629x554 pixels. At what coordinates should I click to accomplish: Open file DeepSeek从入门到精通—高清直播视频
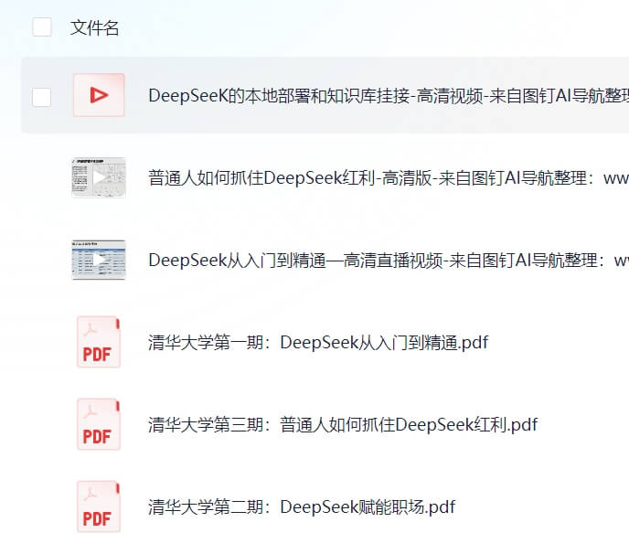(389, 261)
